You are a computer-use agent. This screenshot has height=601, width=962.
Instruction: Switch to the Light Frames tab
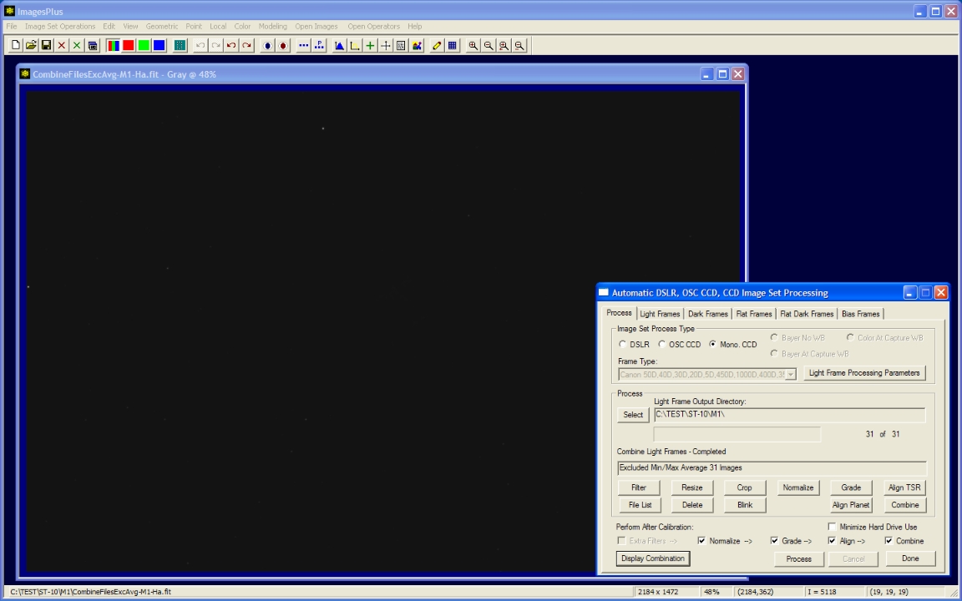tap(661, 314)
